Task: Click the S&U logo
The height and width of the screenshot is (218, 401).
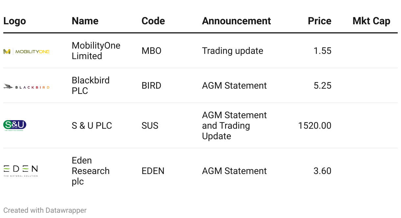Action: (x=15, y=125)
